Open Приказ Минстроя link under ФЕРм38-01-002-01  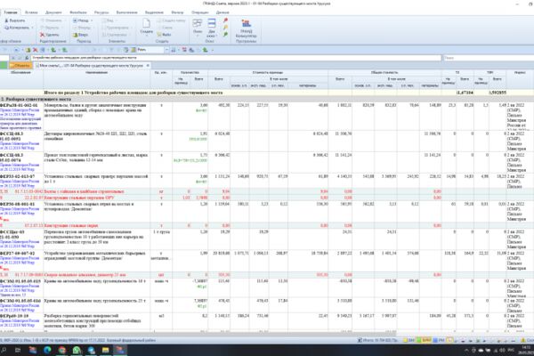(20, 112)
